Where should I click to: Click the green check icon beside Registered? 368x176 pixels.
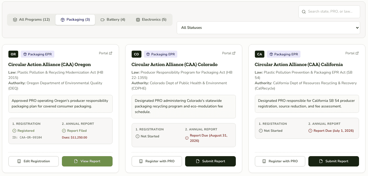[x=14, y=131]
